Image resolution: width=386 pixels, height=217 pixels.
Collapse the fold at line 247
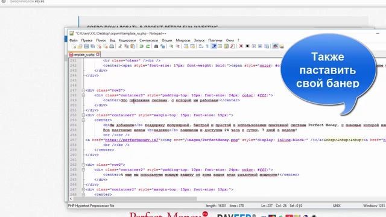pos(83,90)
